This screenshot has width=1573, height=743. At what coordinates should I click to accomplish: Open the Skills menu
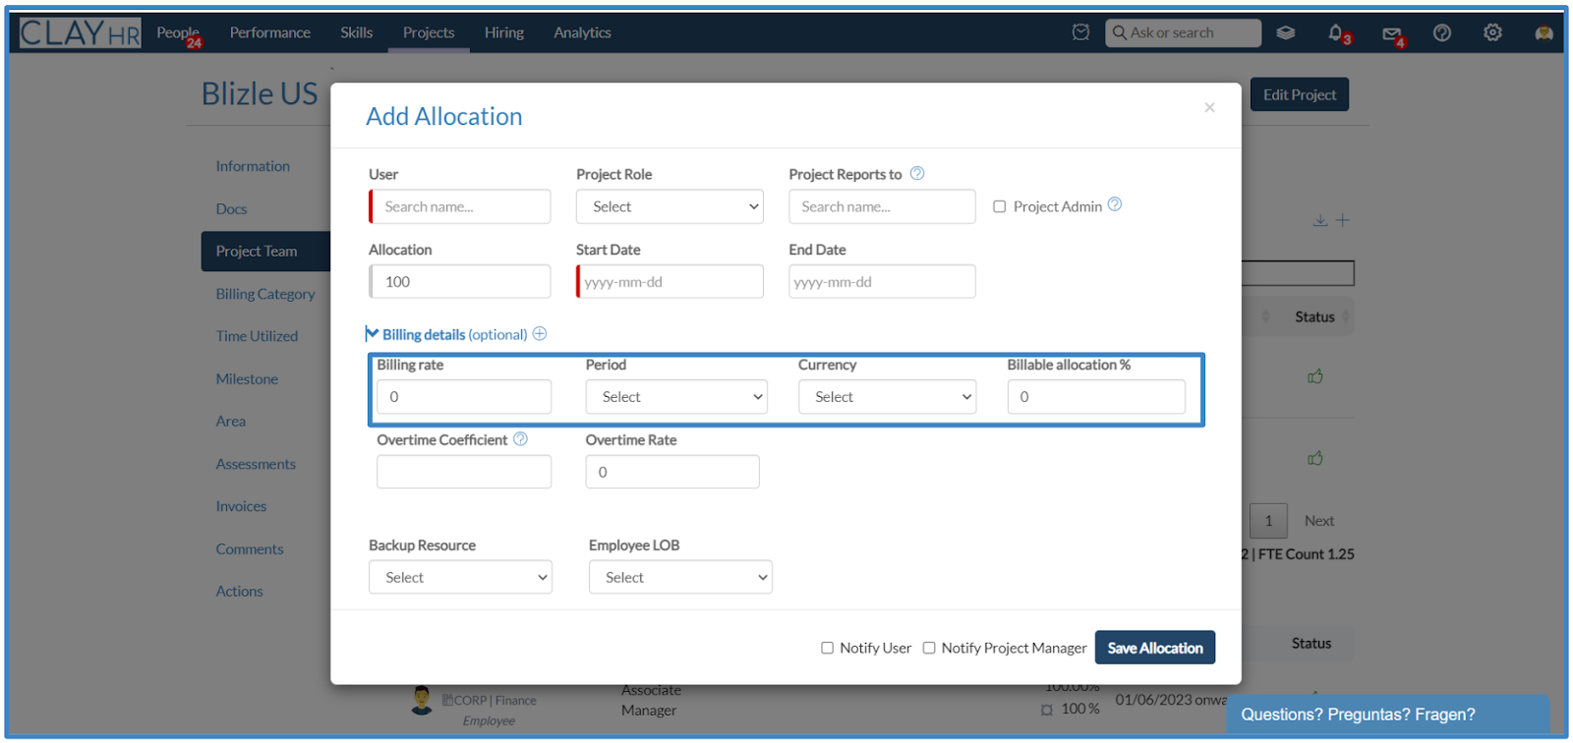point(357,32)
